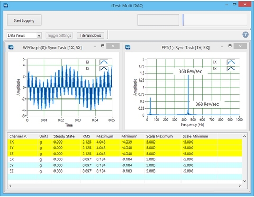Click the 1X plot legend icon in FFT graph
The width and height of the screenshot is (254, 197).
click(x=231, y=62)
